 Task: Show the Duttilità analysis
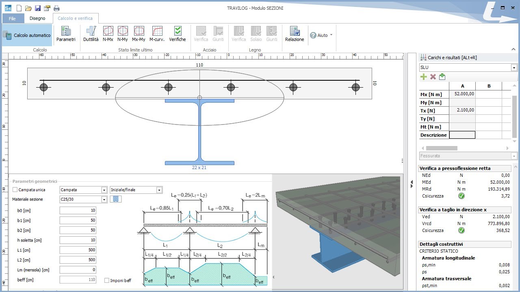point(91,34)
